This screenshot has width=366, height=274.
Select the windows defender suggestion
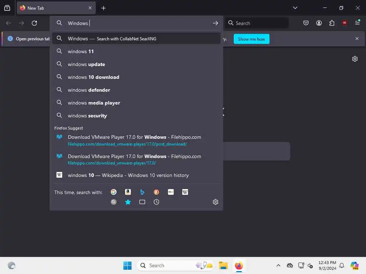pyautogui.click(x=137, y=90)
